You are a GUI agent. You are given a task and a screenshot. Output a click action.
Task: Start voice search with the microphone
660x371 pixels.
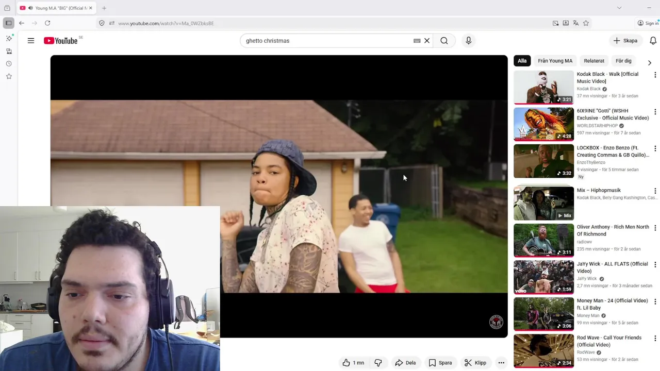click(468, 41)
